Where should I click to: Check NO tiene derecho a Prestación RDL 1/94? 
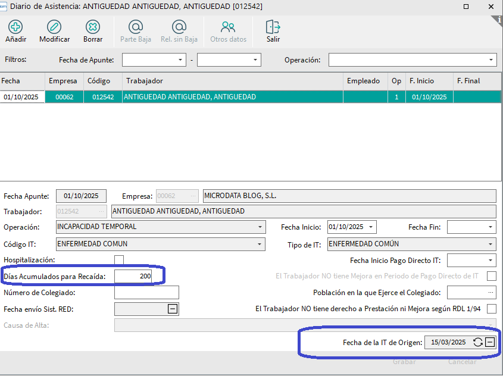tap(491, 309)
